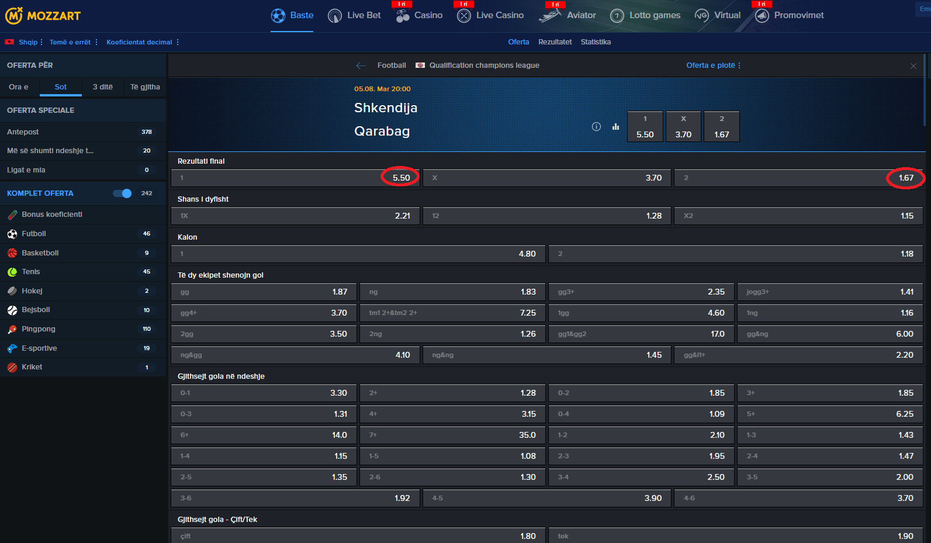Select double chance X2 1.15
Viewport: 931px width, 543px height.
[798, 216]
